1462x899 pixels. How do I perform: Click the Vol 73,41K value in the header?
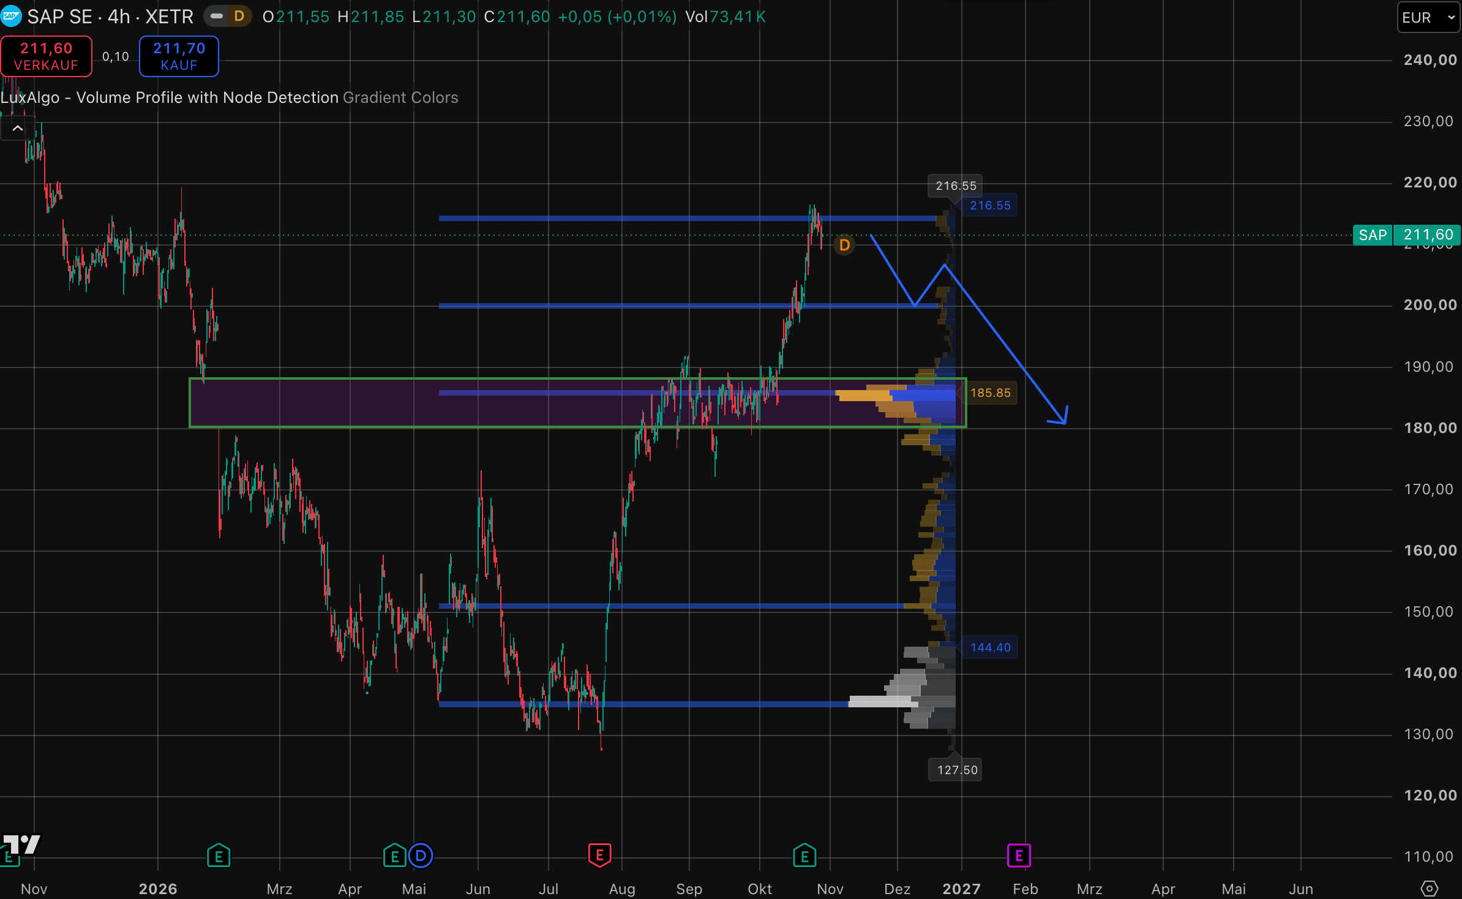point(725,17)
